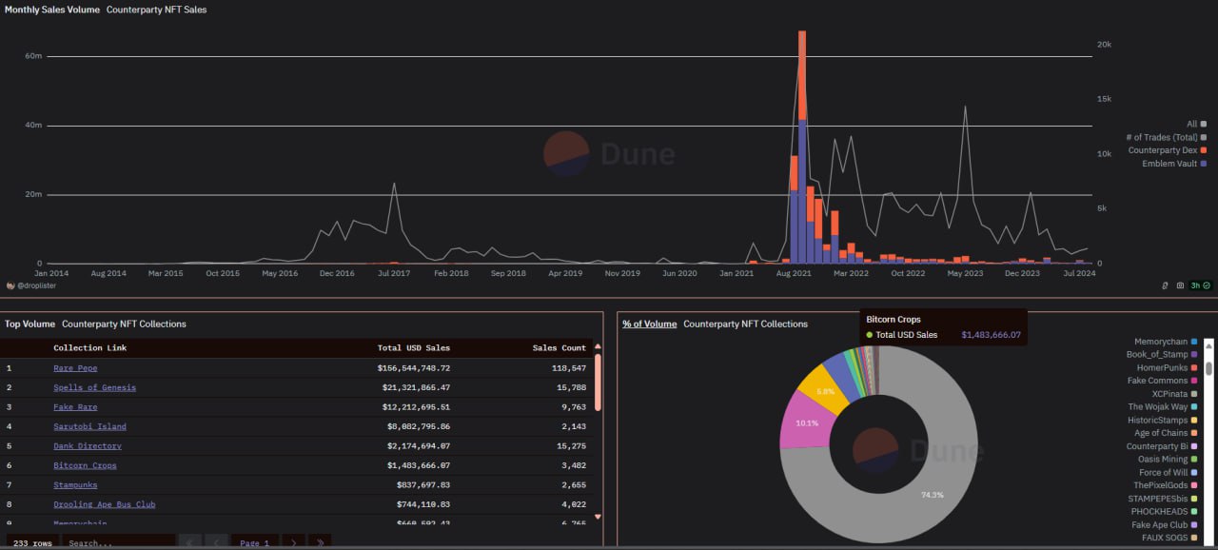Sort by Collection Link column header

point(90,348)
